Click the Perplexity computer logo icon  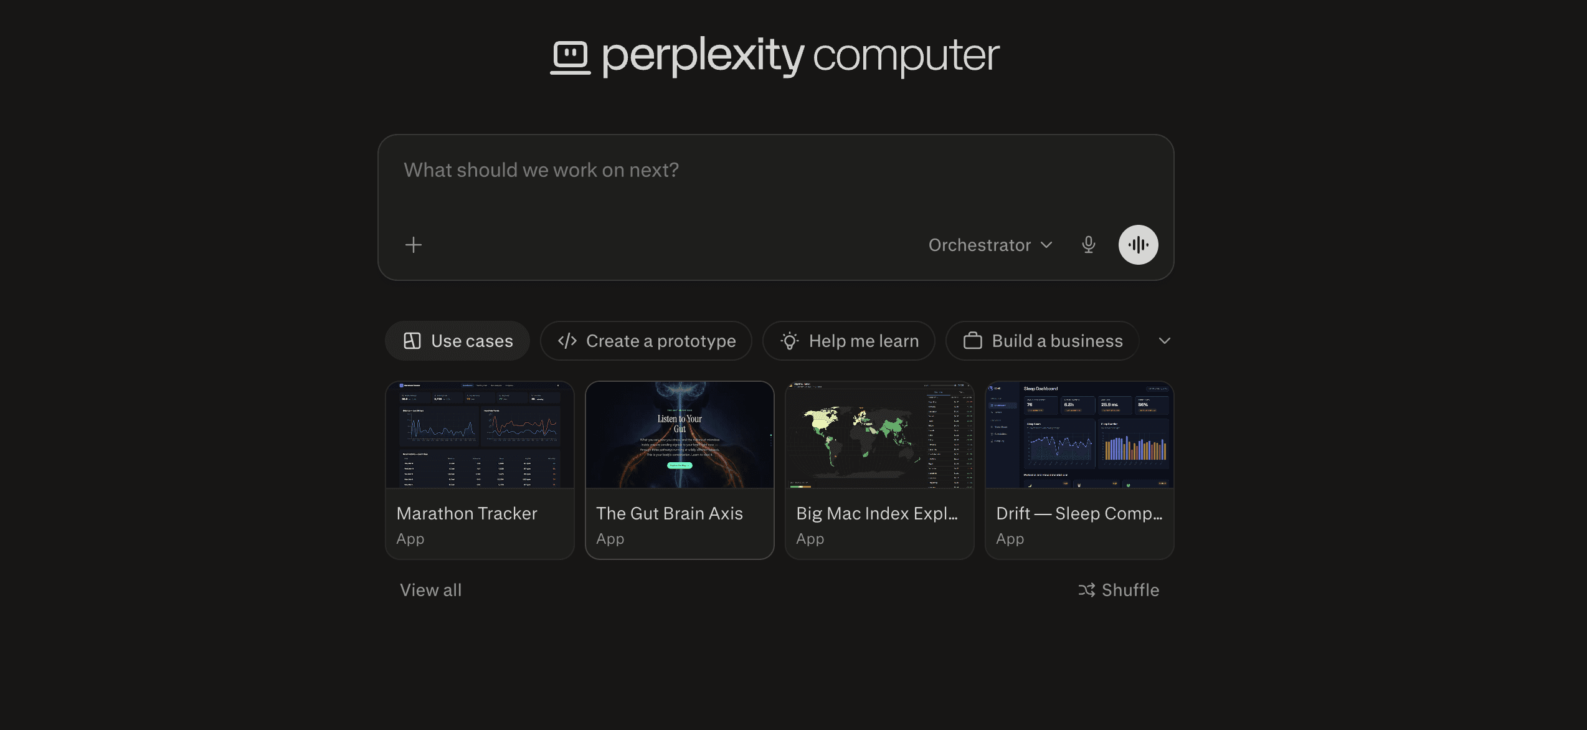pos(570,58)
